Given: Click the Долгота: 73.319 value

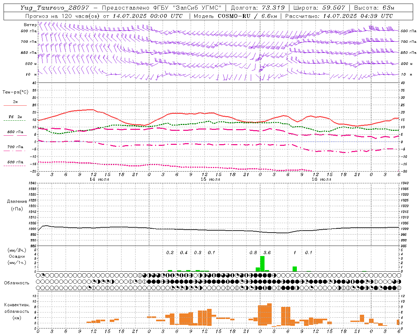Looking at the screenshot, I should click(x=258, y=8).
